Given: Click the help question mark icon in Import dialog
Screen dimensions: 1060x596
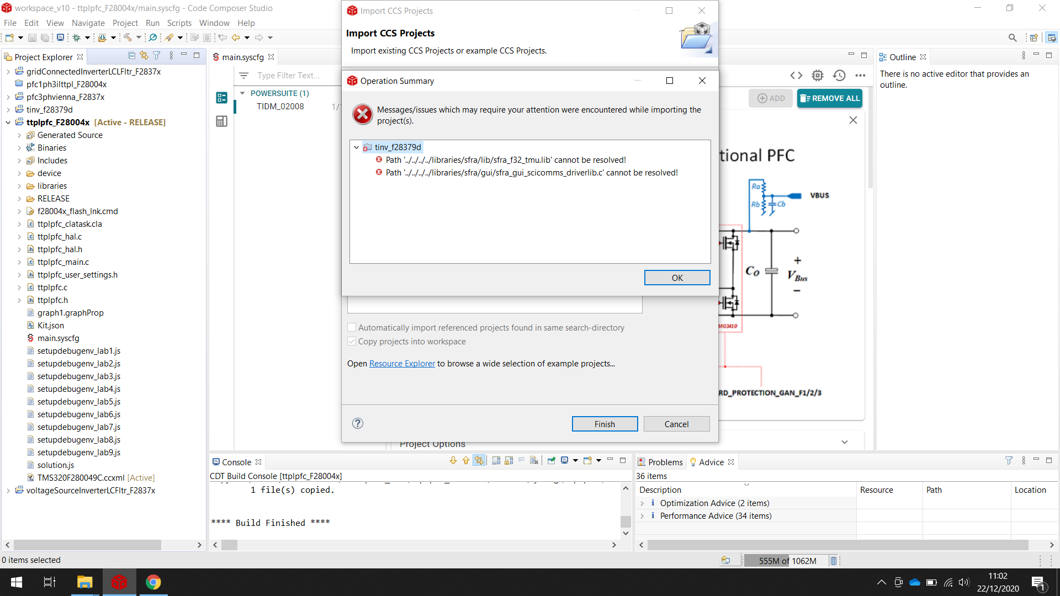Looking at the screenshot, I should pyautogui.click(x=358, y=423).
